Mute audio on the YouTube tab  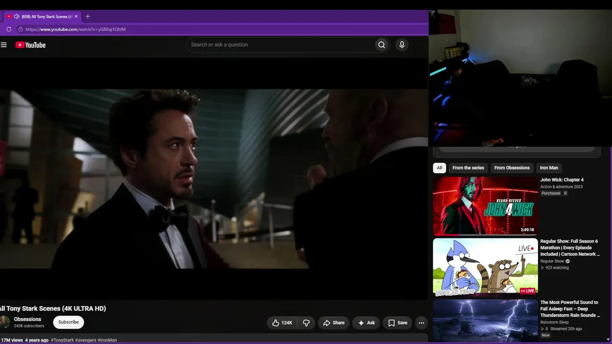16,16
